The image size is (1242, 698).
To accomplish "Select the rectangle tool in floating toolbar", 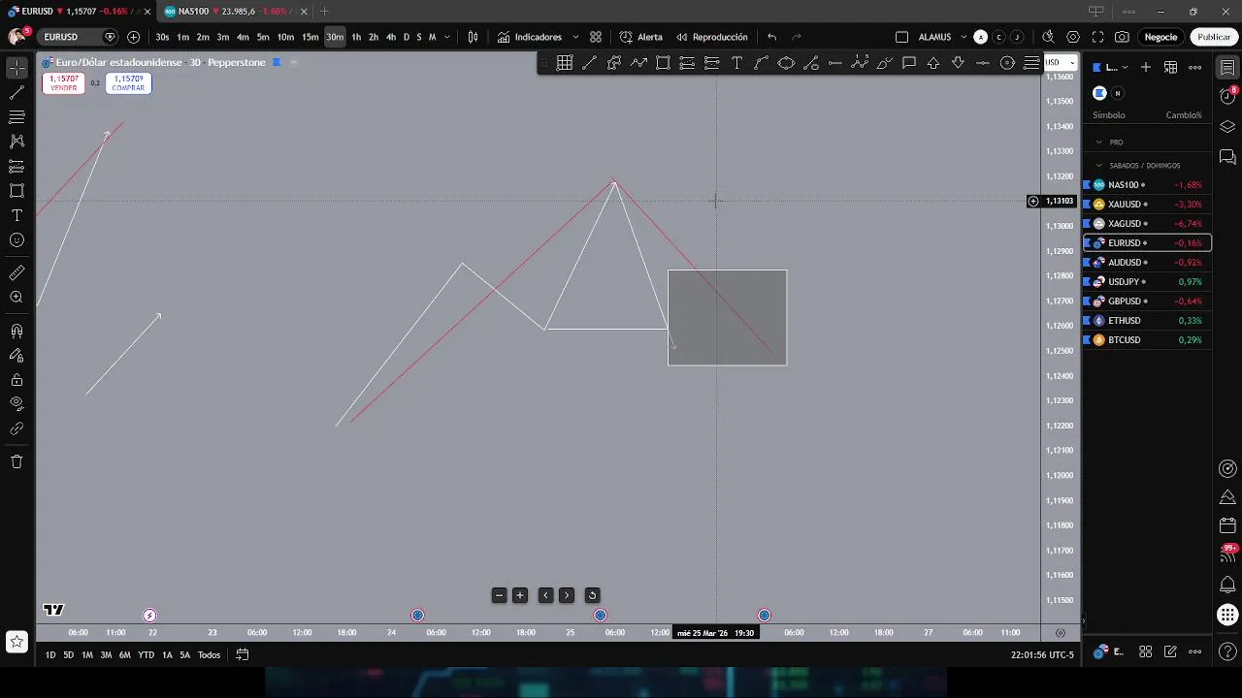I will pos(663,63).
